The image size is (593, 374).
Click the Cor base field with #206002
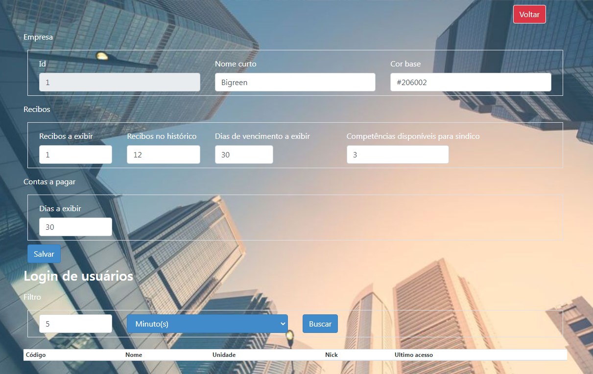click(470, 82)
